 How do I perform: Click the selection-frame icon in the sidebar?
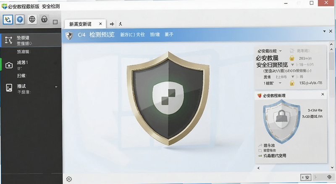[8, 40]
